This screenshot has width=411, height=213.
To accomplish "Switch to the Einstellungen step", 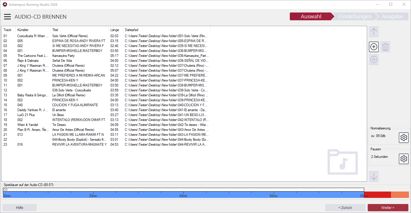I will 355,17.
